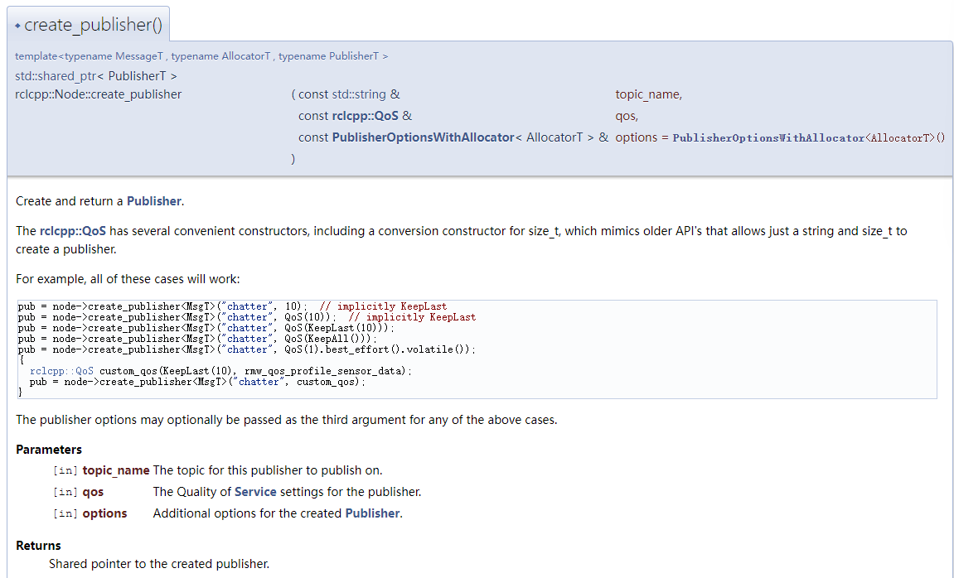The image size is (954, 578).
Task: Click topic_name argument in the function signature
Action: coord(648,94)
